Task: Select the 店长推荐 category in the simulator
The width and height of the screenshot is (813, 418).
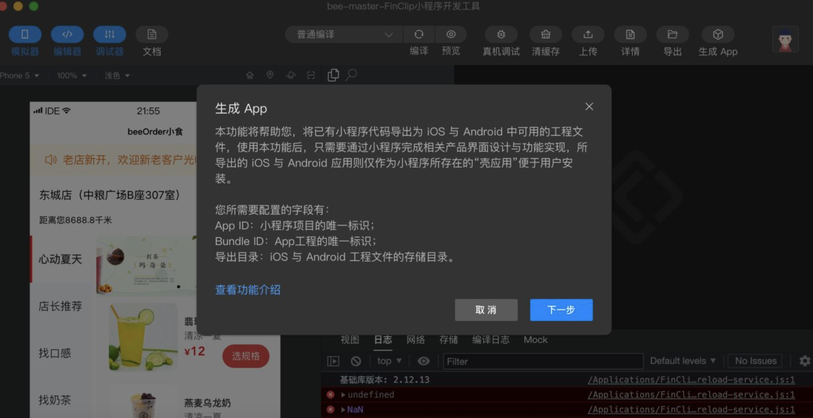Action: click(x=60, y=306)
